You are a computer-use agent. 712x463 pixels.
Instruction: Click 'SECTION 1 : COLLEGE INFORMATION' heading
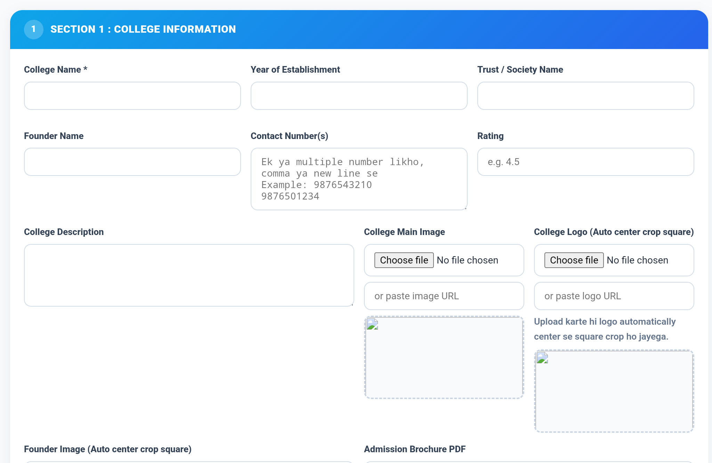143,29
